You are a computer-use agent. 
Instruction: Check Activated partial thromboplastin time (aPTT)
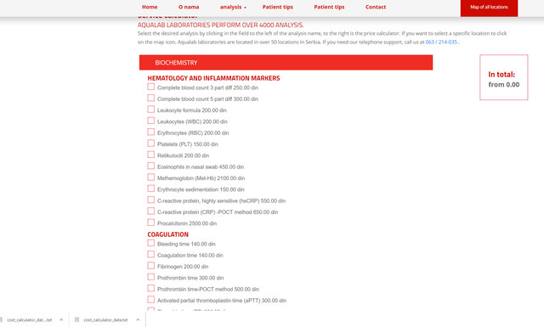pyautogui.click(x=151, y=300)
